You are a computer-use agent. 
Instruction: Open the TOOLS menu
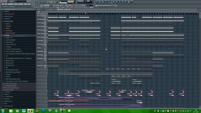tap(25, 4)
